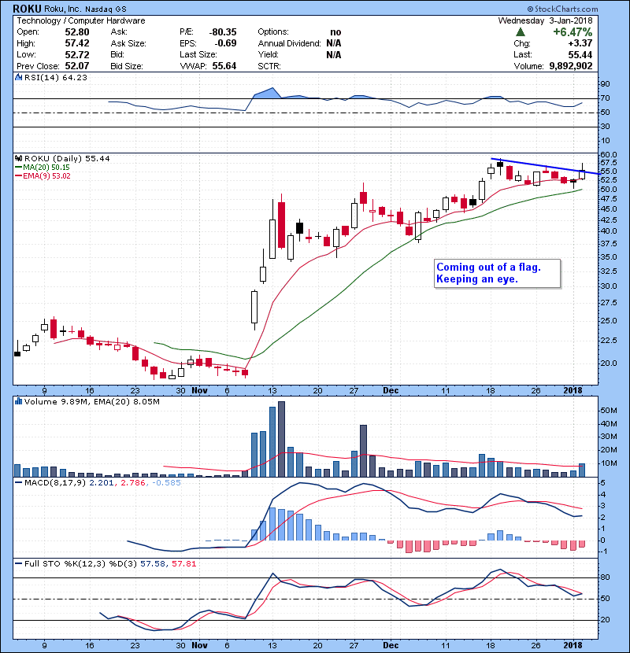630x653 pixels.
Task: Click the MACD(8,17,9) indicator label
Action: pyautogui.click(x=55, y=483)
